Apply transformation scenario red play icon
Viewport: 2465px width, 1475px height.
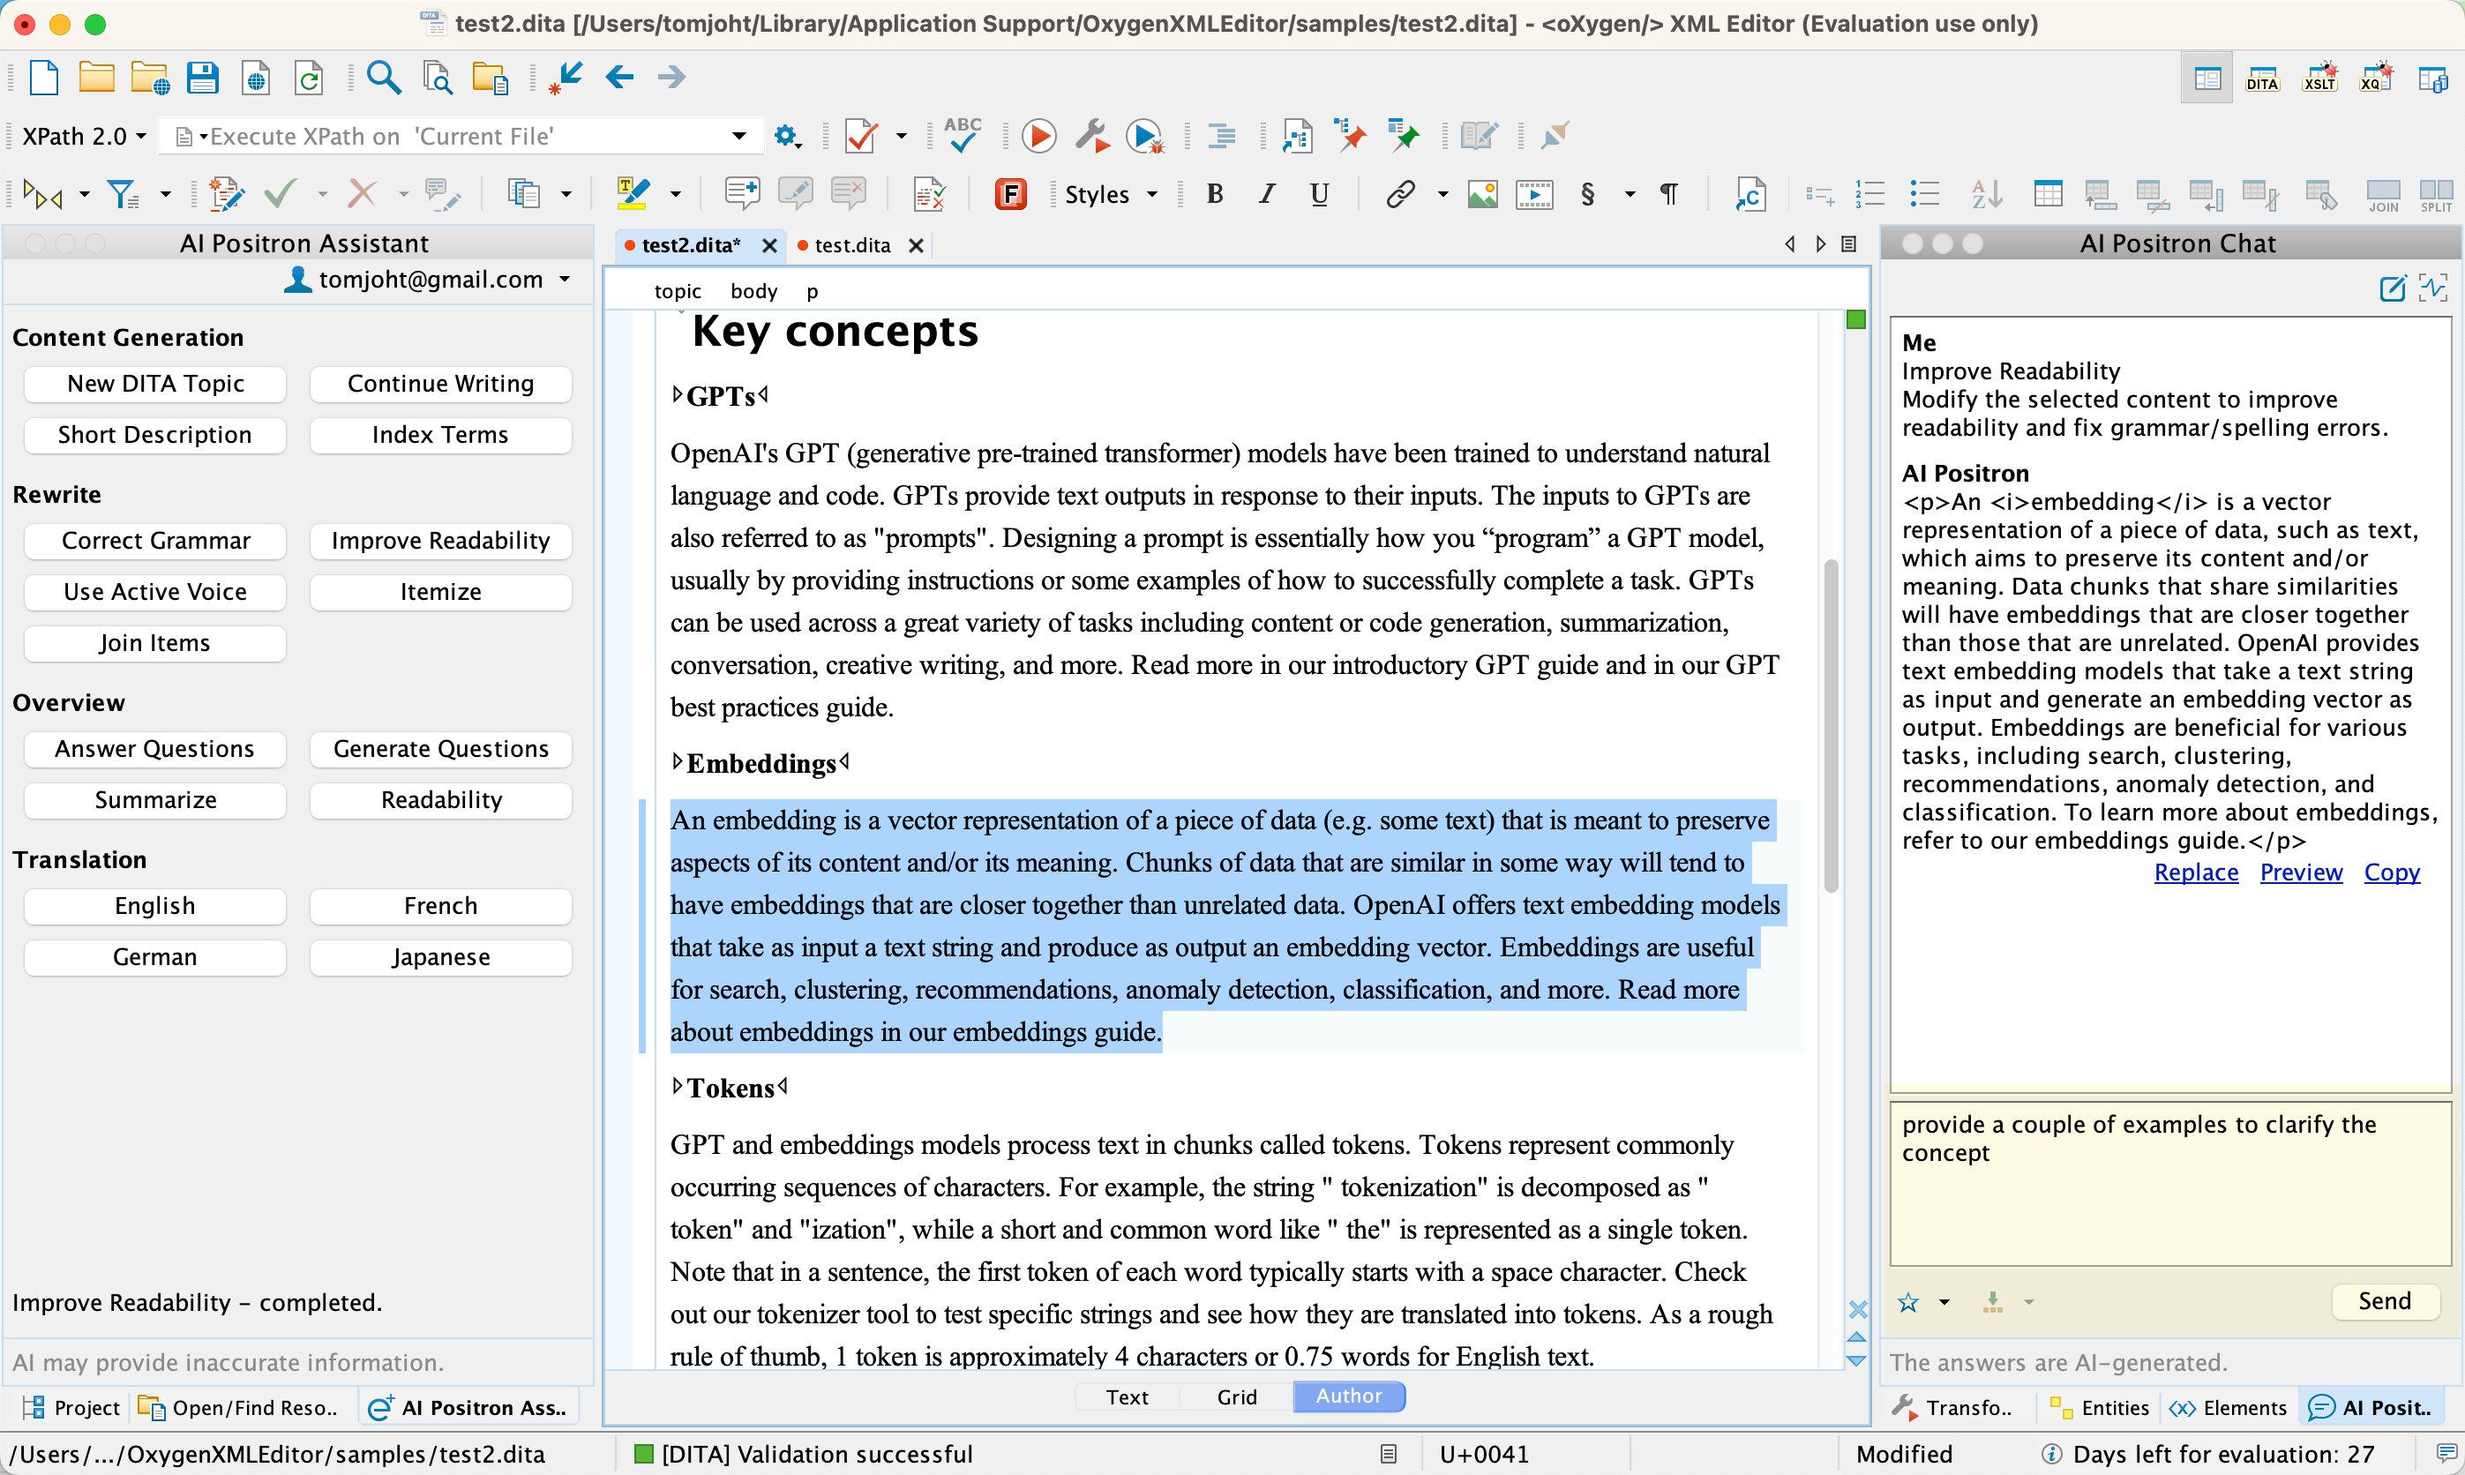tap(1038, 136)
